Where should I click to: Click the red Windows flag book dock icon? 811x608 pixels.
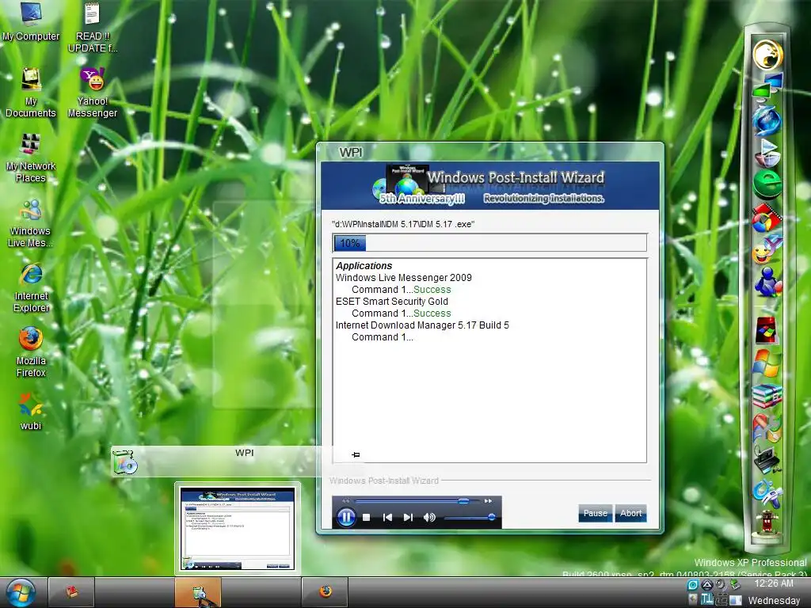pyautogui.click(x=767, y=330)
